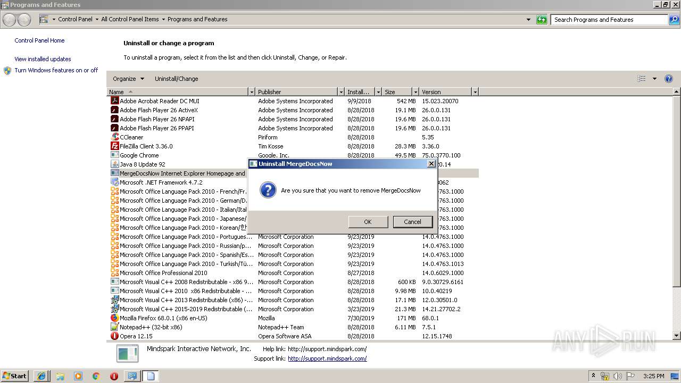Cancel the MergeDocsNow uninstall dialog
This screenshot has height=383, width=681.
coord(412,222)
